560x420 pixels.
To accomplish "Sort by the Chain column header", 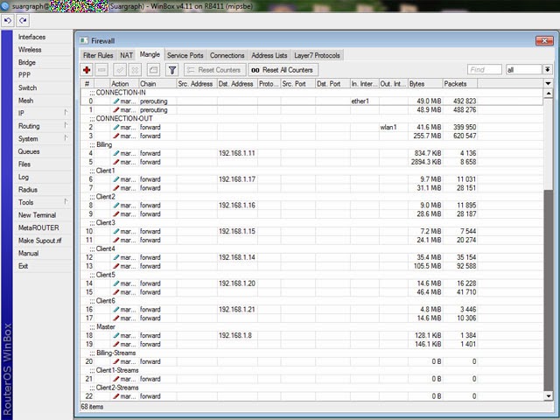I will 157,84.
